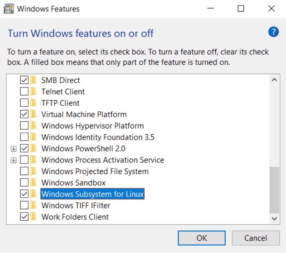Click the folder icon beside Windows Sandbox
Image resolution: width=286 pixels, height=254 pixels.
click(33, 183)
